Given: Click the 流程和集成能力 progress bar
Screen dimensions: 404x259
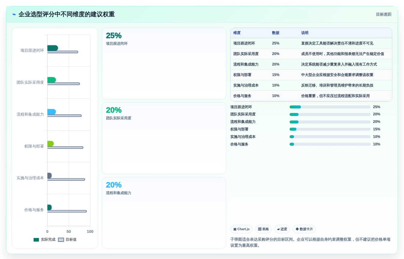Looking at the screenshot, I should [x=330, y=122].
